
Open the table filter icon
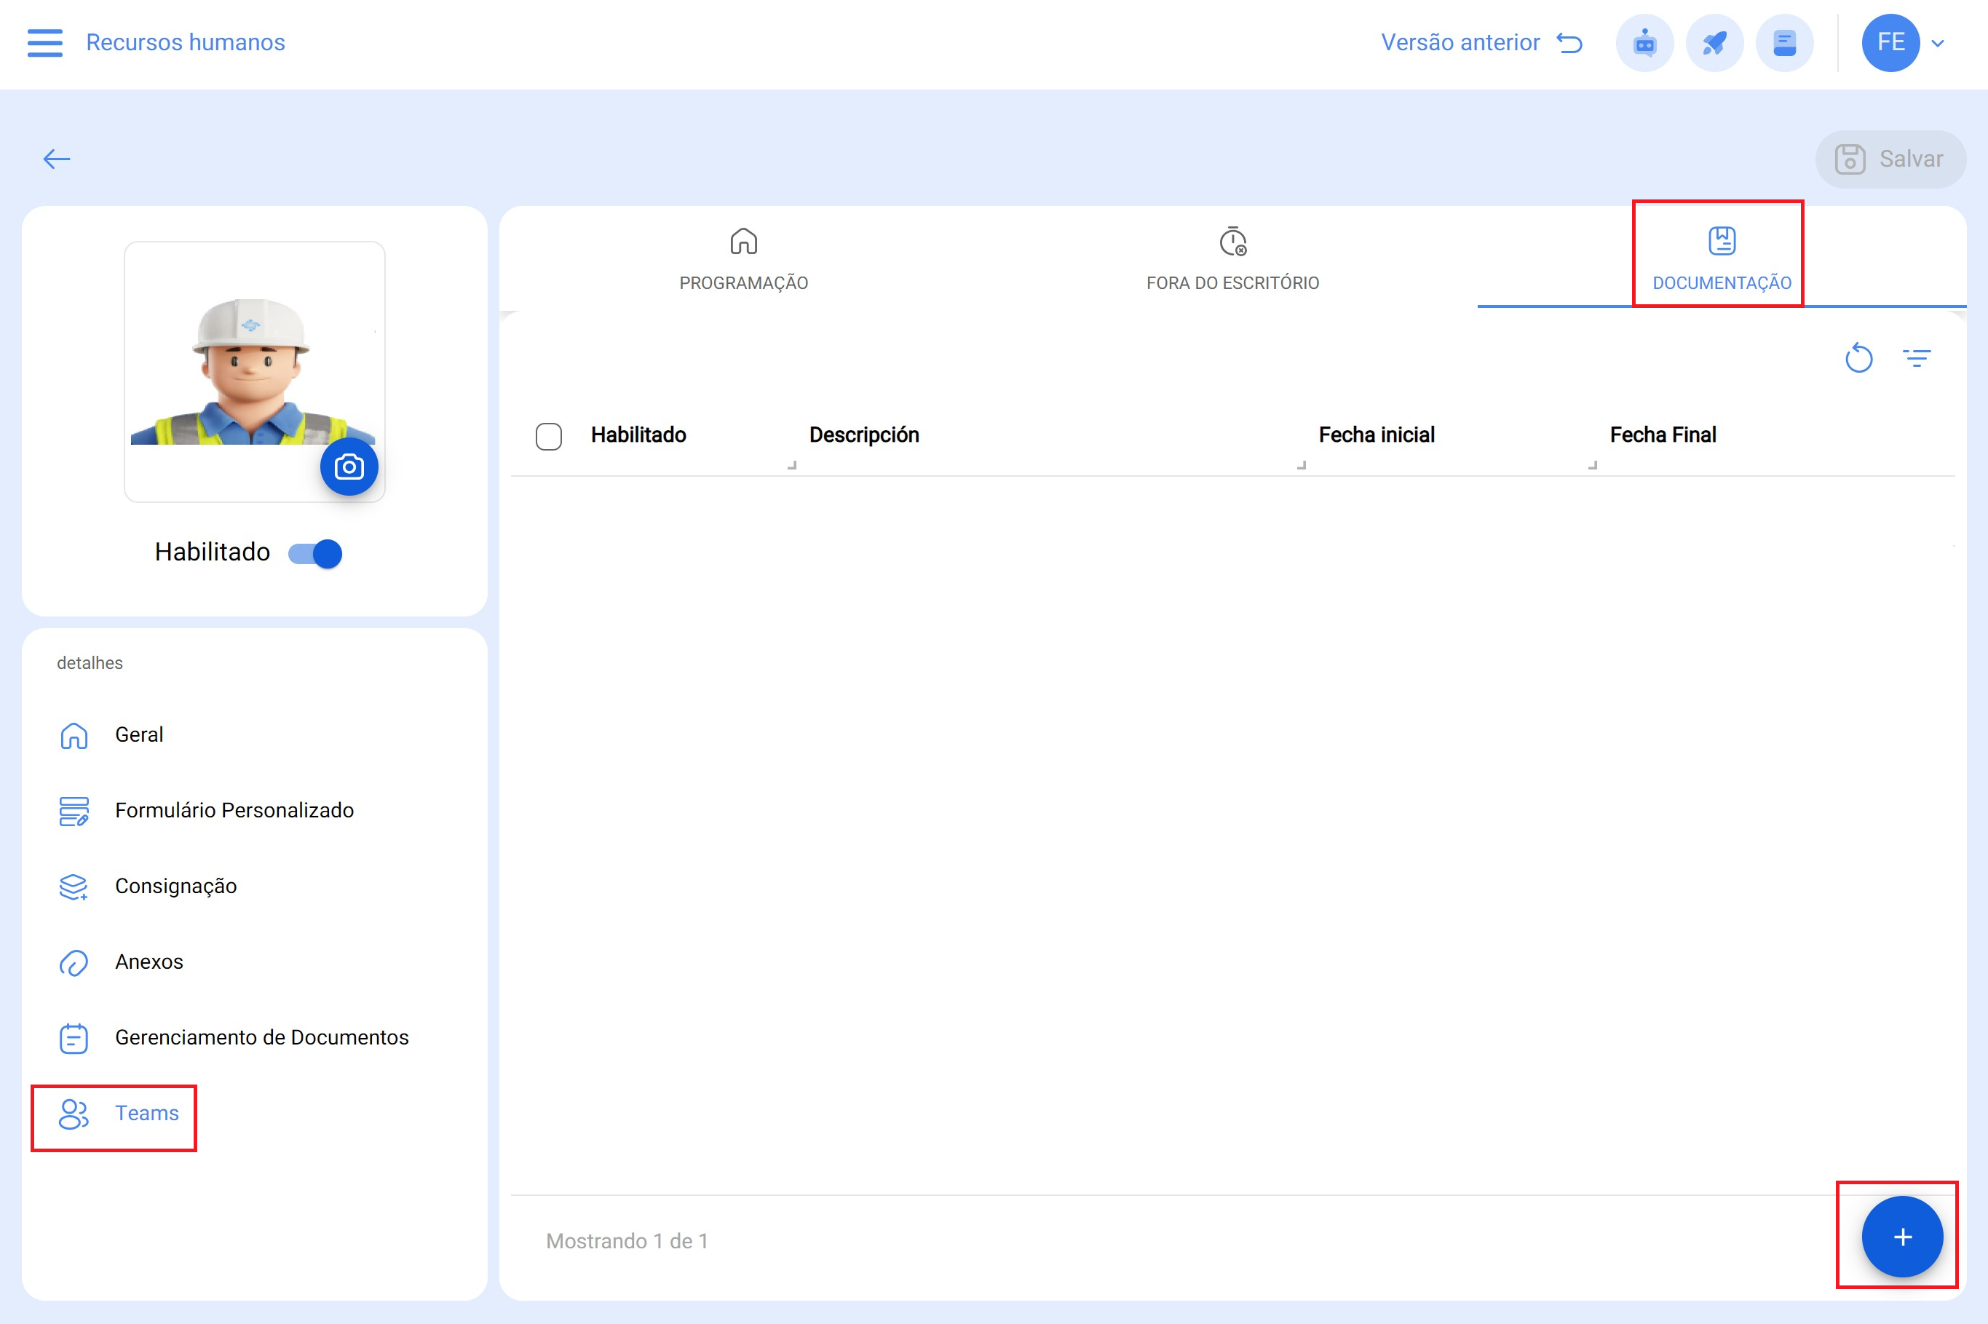(x=1916, y=358)
